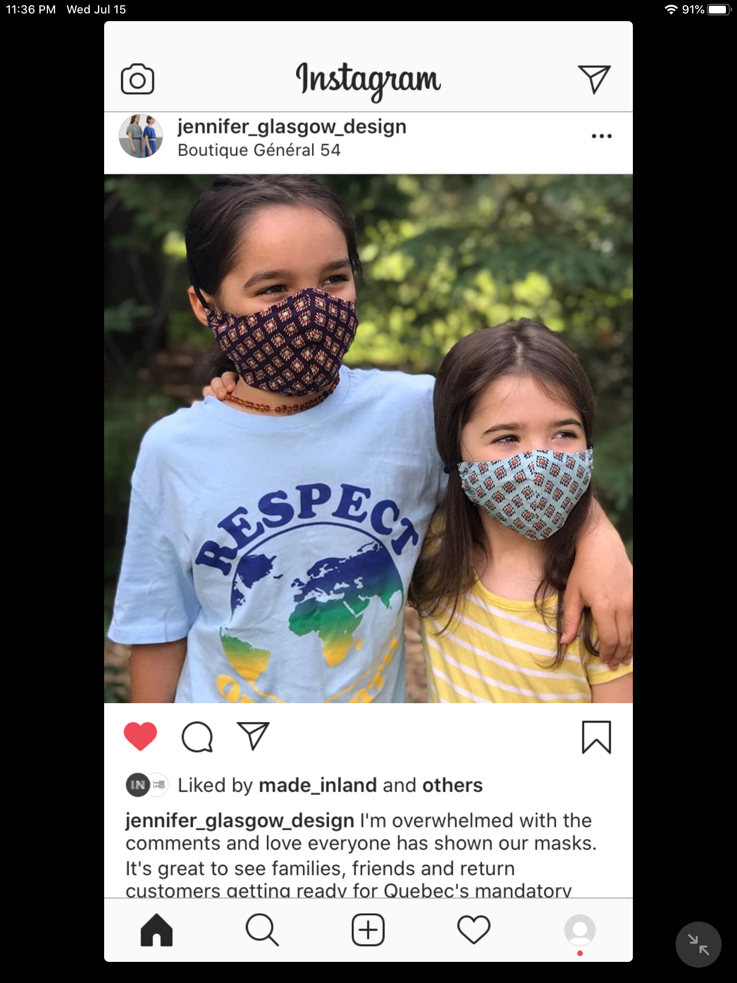Tap jennifer_glasgow_design name in caption
The image size is (737, 983).
tap(240, 821)
